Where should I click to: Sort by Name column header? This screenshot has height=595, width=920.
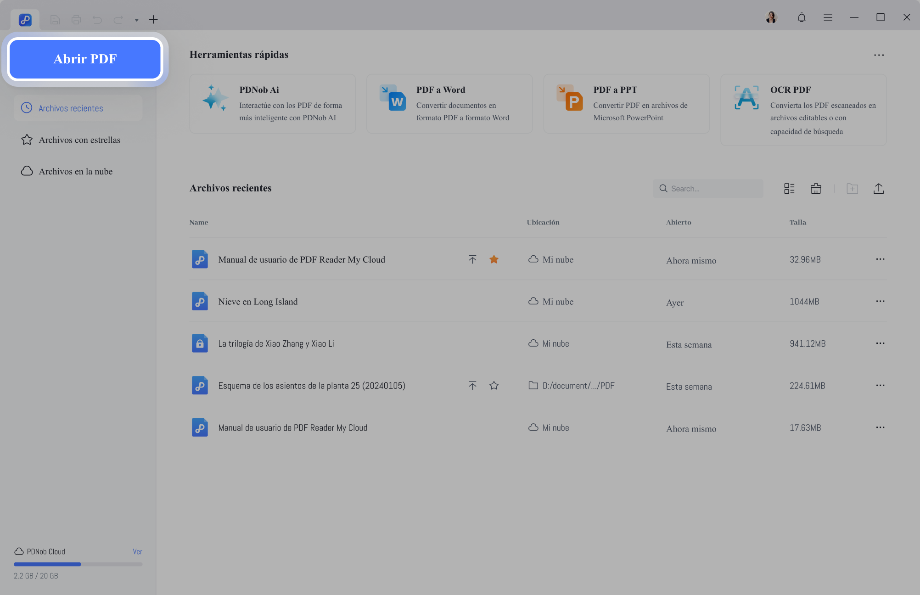click(x=199, y=222)
